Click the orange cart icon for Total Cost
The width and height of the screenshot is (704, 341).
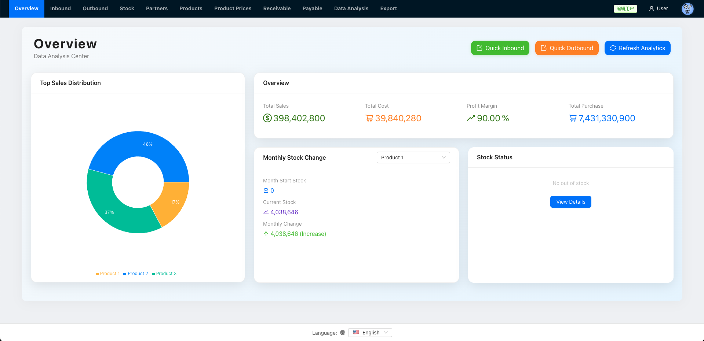point(369,118)
